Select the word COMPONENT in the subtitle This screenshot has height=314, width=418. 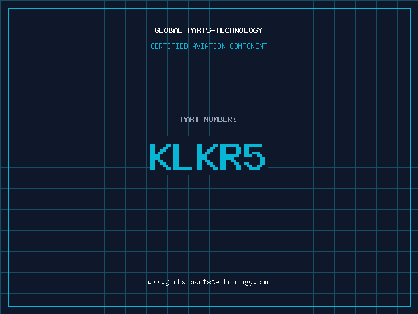click(249, 46)
